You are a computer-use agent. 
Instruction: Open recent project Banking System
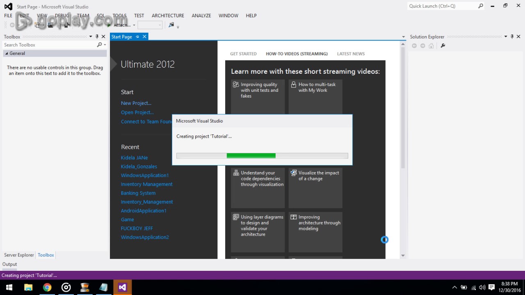pyautogui.click(x=138, y=193)
